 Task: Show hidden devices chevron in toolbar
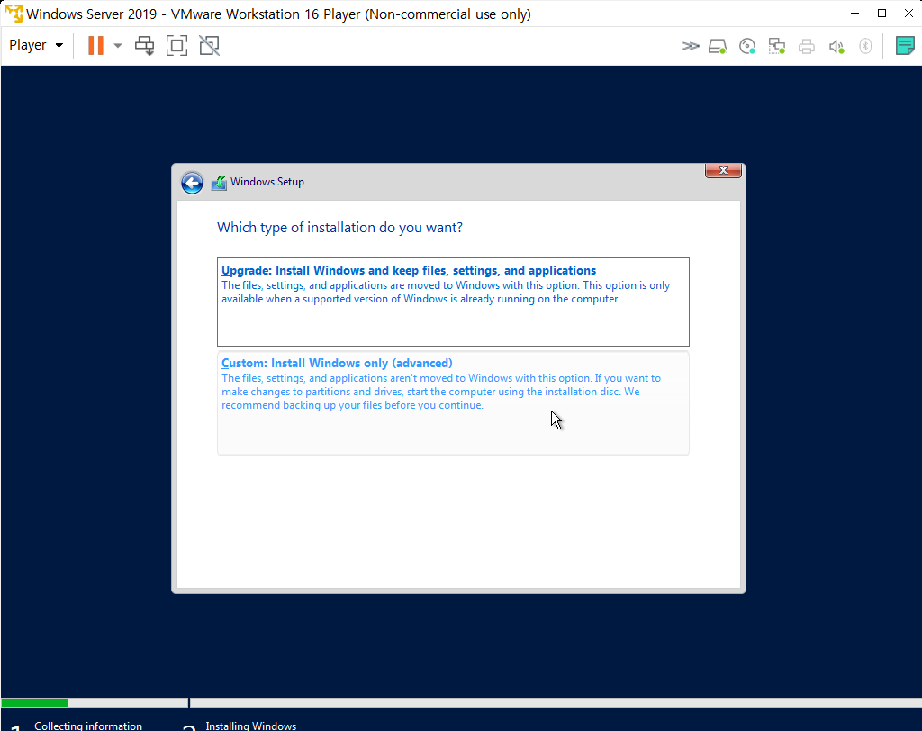(691, 46)
